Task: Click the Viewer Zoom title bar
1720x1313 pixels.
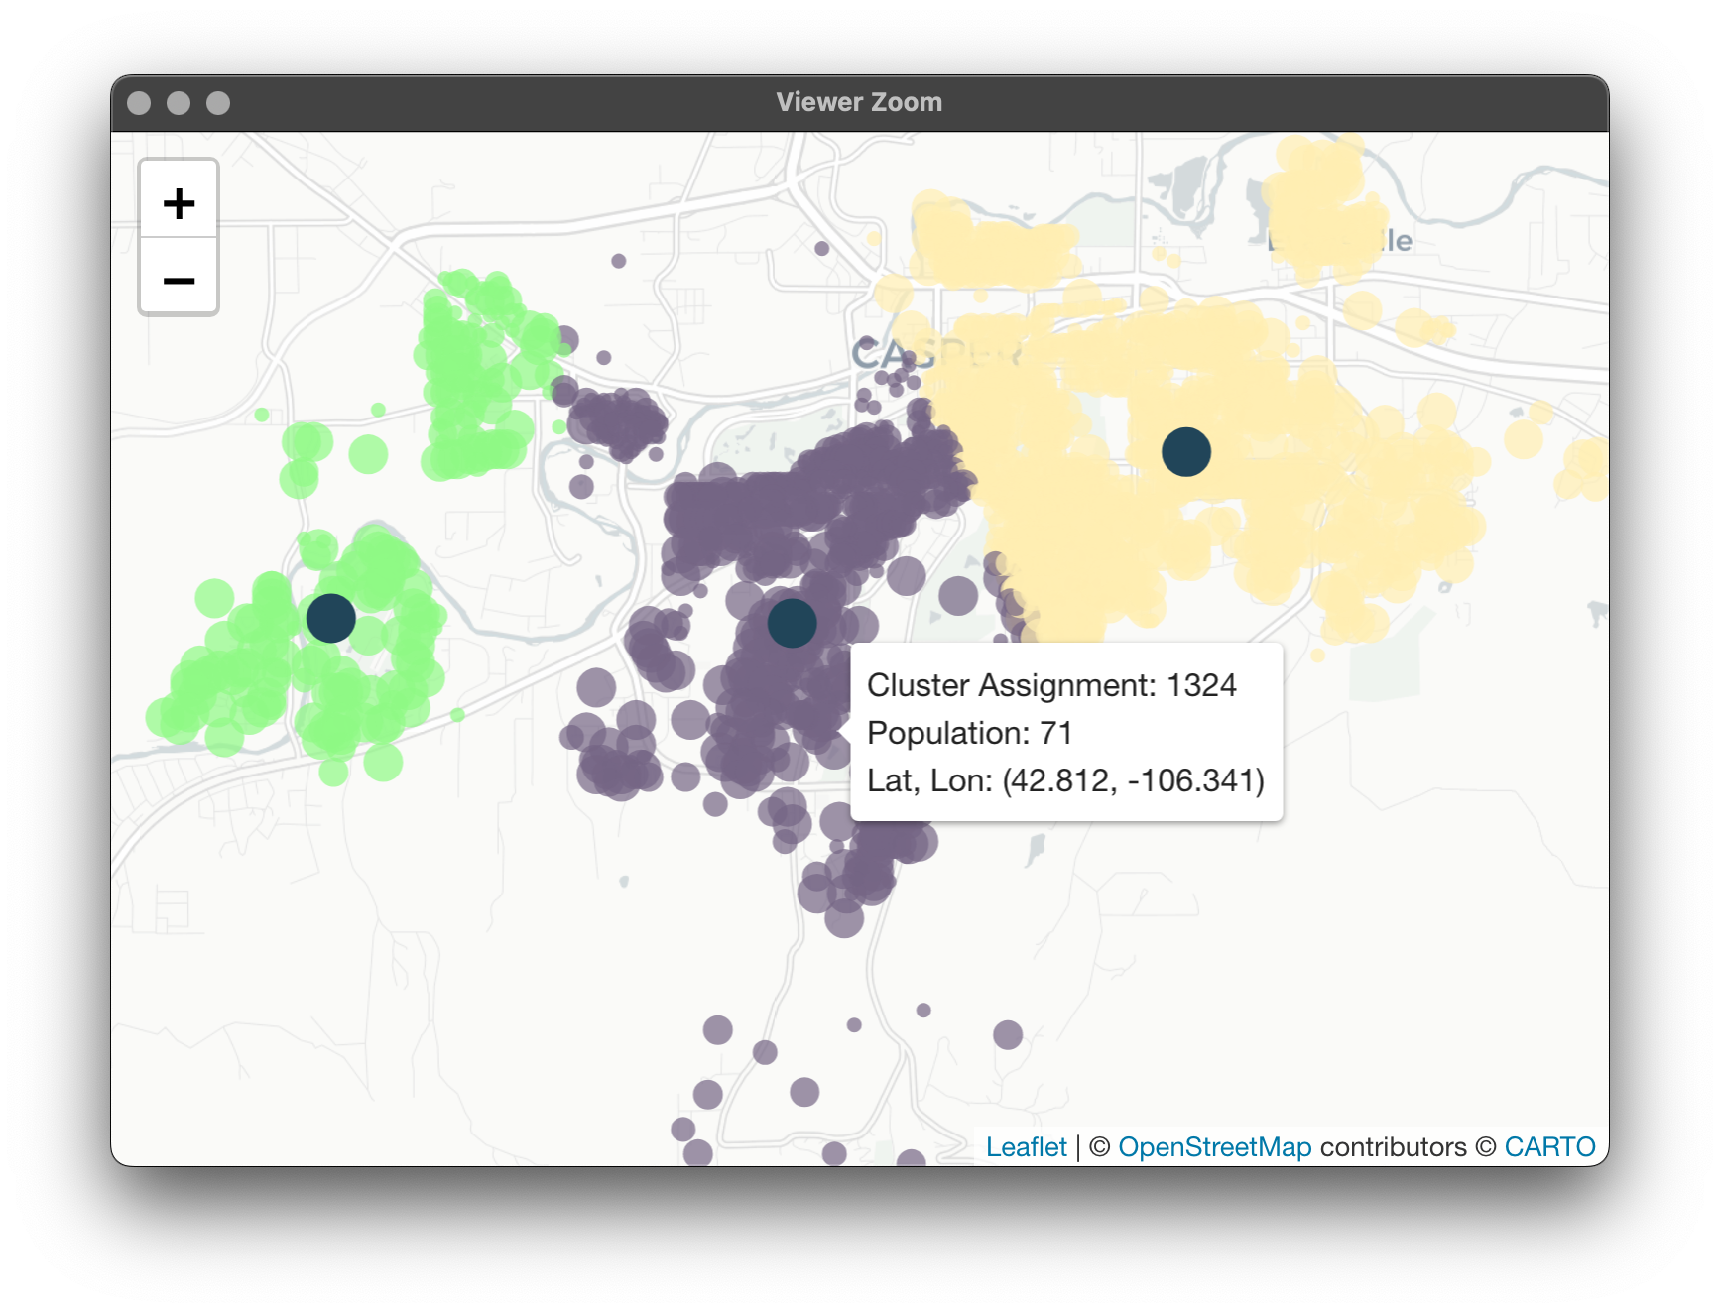Action: 859,103
